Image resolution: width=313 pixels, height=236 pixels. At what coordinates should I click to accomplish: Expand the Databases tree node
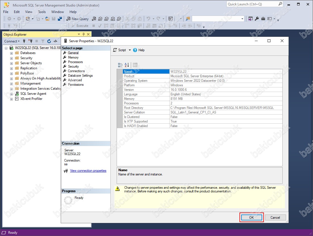12,53
